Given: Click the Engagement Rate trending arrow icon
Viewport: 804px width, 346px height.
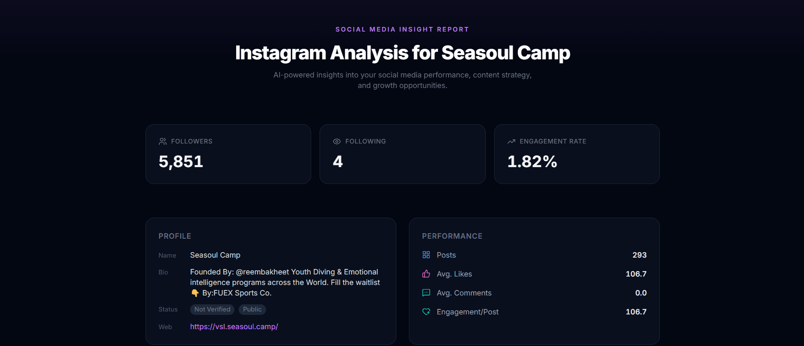Looking at the screenshot, I should [511, 141].
